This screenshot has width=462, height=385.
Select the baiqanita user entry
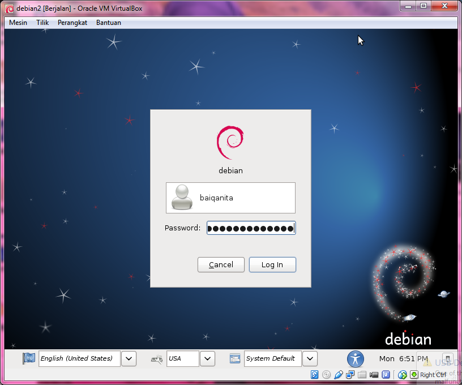click(x=230, y=198)
